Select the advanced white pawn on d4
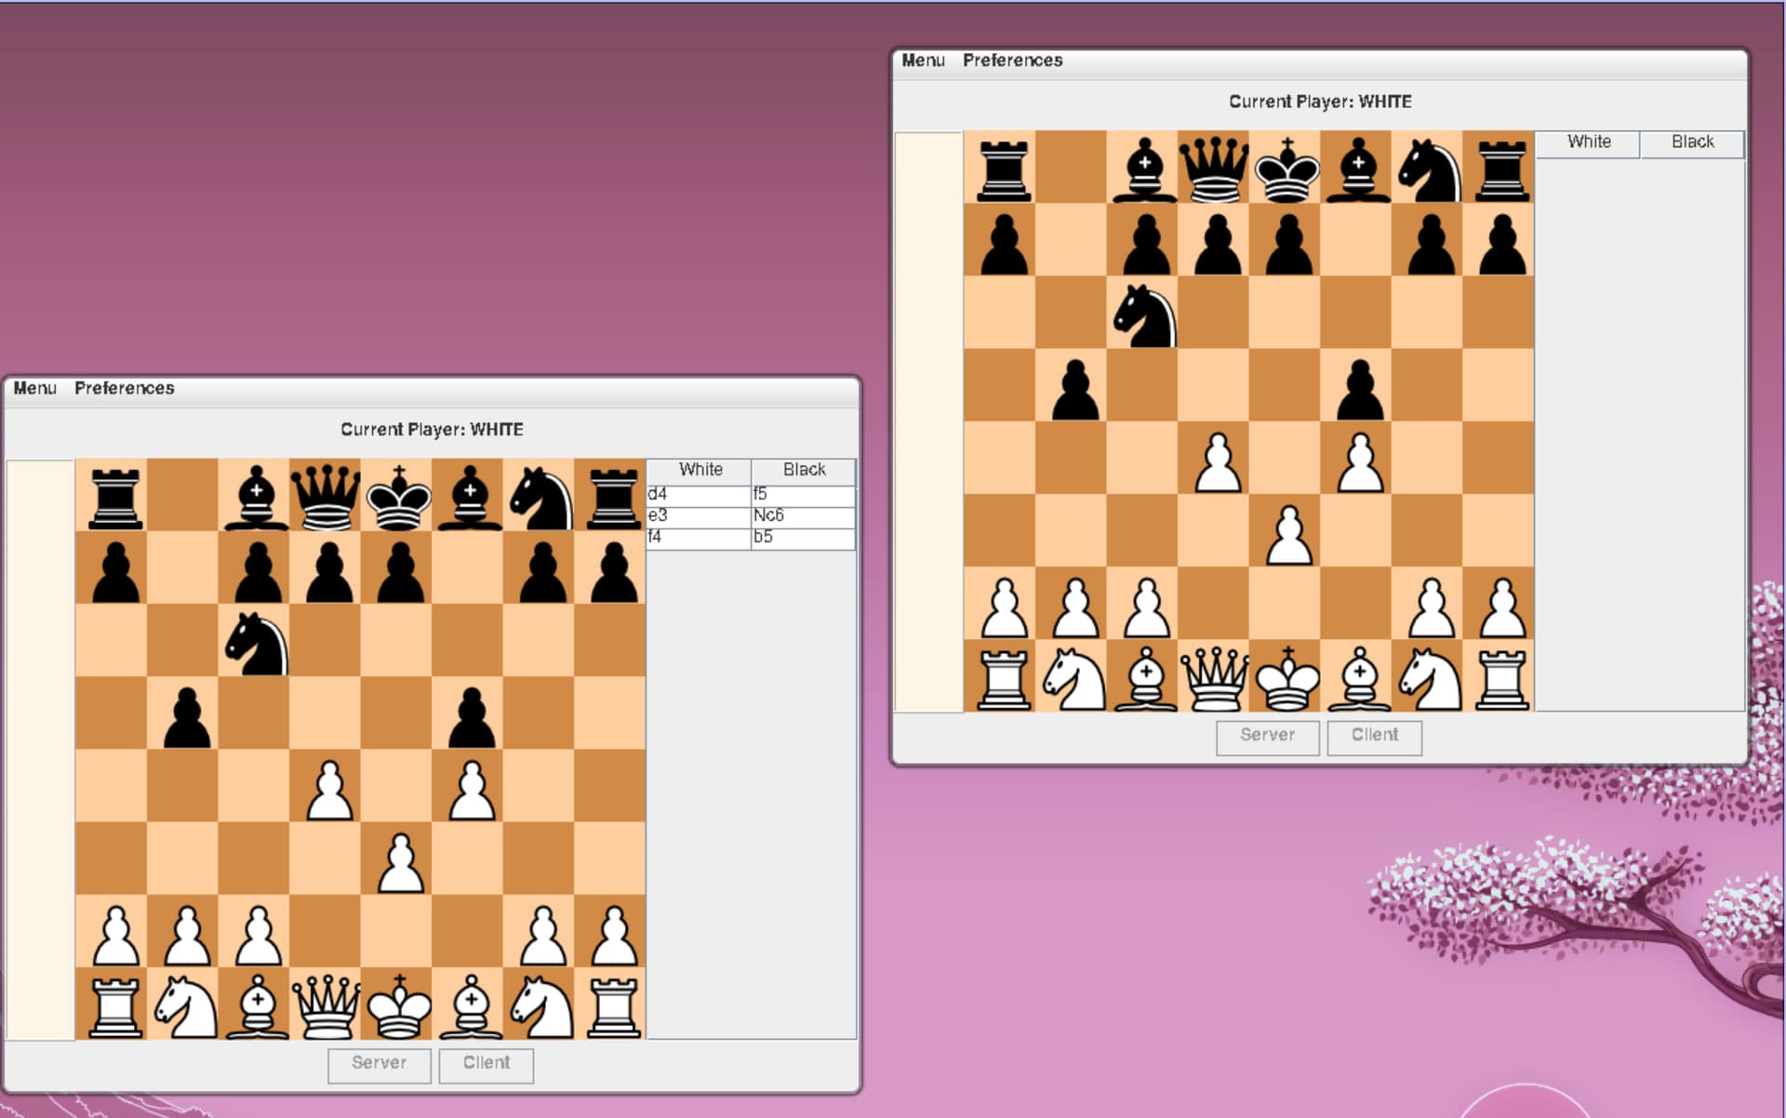1786x1118 pixels. 328,791
